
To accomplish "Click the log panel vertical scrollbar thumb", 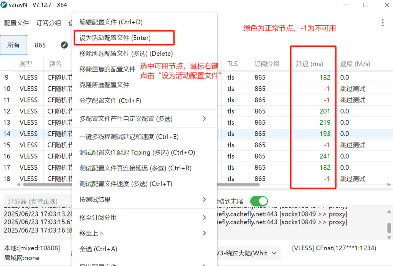I will [x=389, y=228].
